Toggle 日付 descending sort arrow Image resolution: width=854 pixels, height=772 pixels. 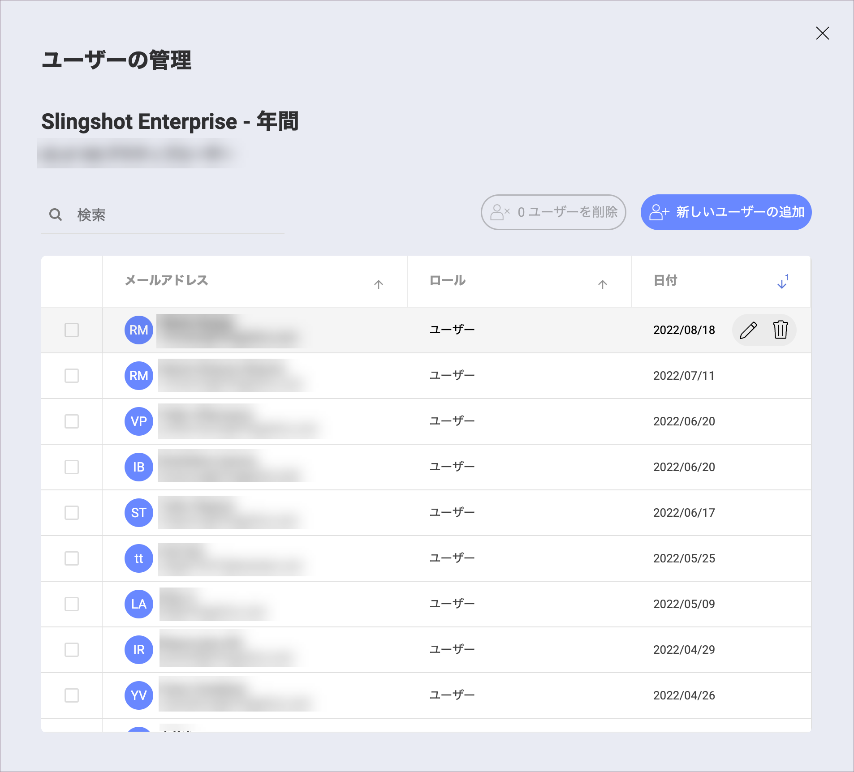783,282
